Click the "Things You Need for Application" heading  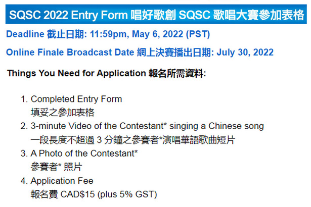(x=76, y=73)
